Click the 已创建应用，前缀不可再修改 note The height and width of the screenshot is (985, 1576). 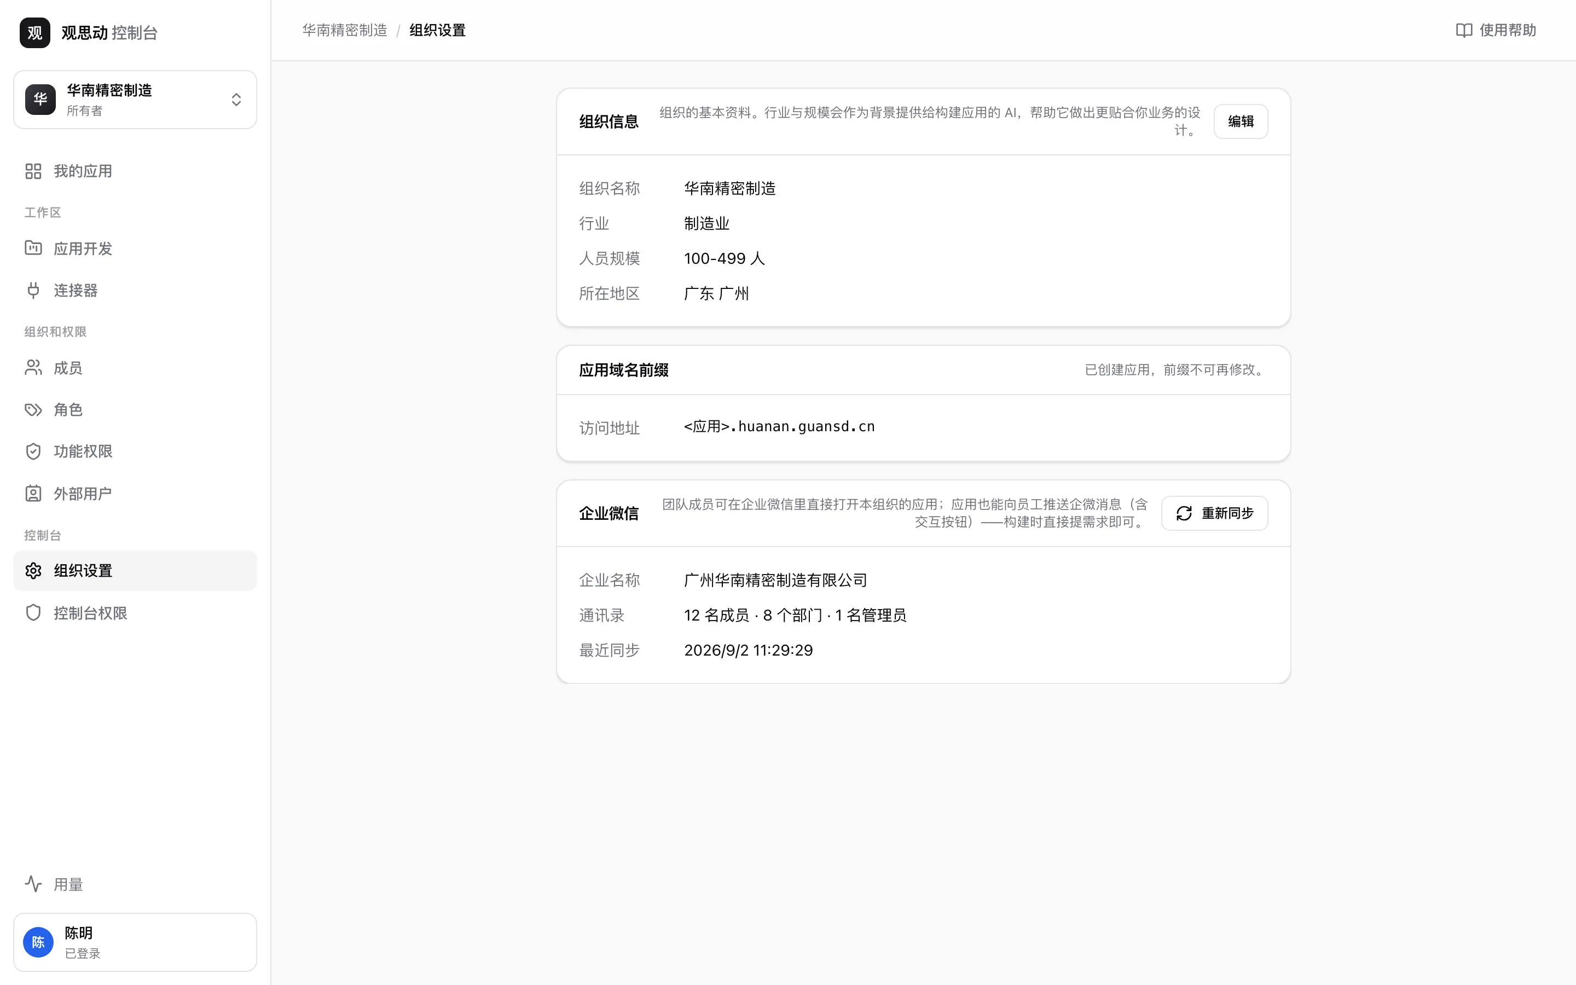pyautogui.click(x=1176, y=370)
